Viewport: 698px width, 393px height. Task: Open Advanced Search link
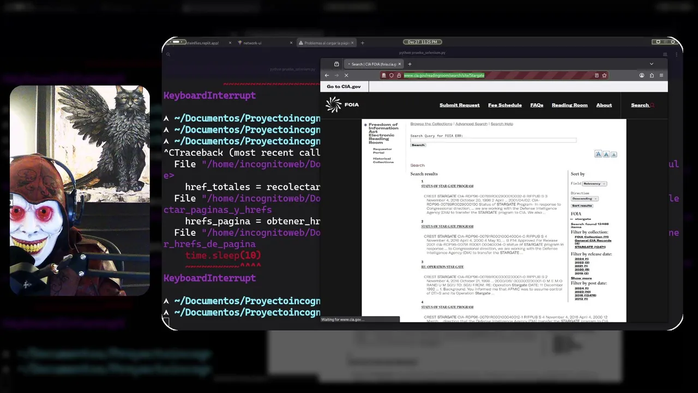pyautogui.click(x=471, y=124)
